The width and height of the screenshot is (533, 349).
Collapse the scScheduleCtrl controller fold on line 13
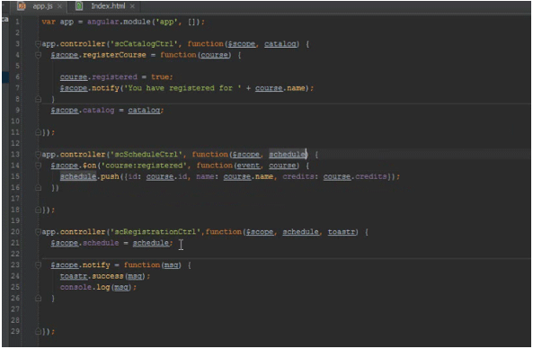coord(38,155)
